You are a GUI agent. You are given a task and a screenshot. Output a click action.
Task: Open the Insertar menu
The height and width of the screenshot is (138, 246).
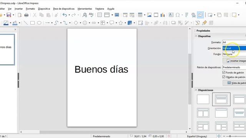point(19,9)
